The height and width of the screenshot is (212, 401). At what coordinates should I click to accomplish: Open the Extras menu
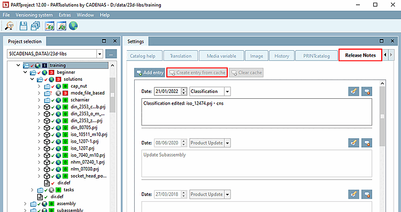65,15
